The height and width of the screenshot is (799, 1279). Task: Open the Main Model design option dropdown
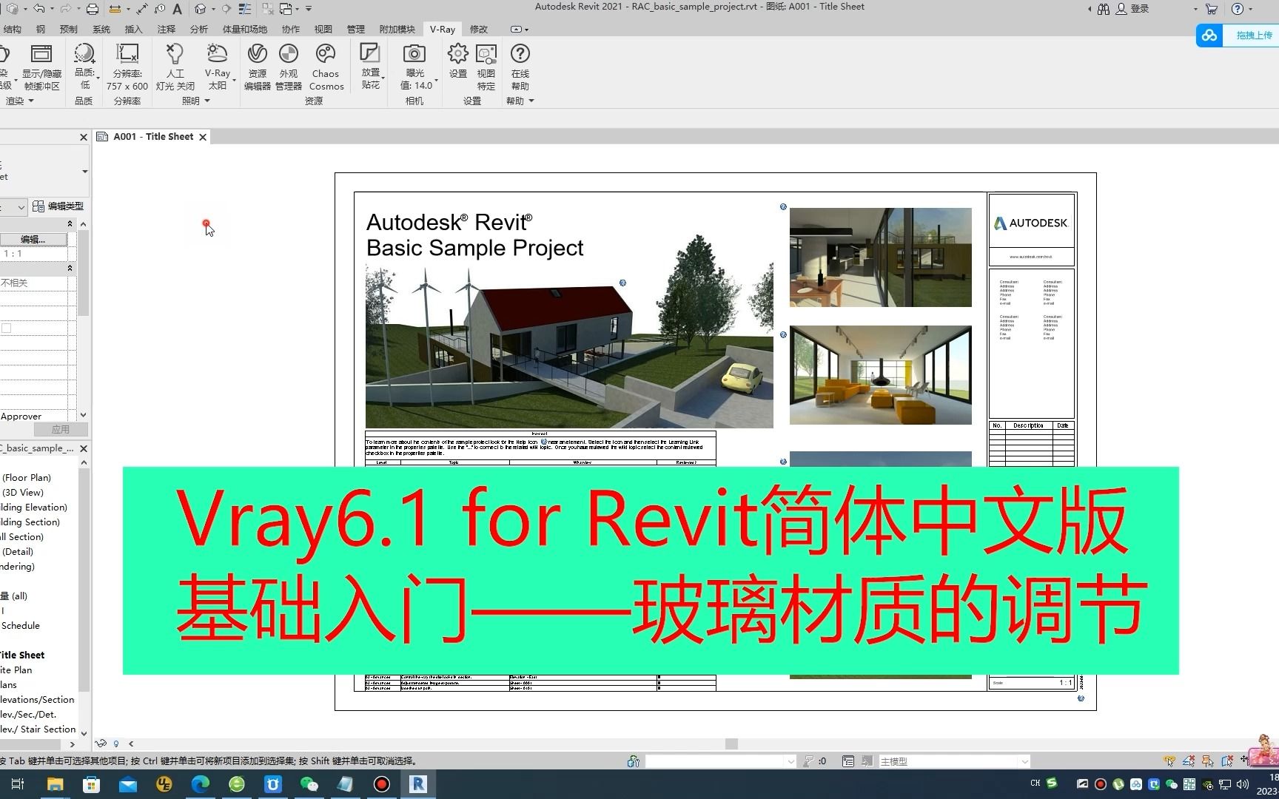pyautogui.click(x=1024, y=761)
